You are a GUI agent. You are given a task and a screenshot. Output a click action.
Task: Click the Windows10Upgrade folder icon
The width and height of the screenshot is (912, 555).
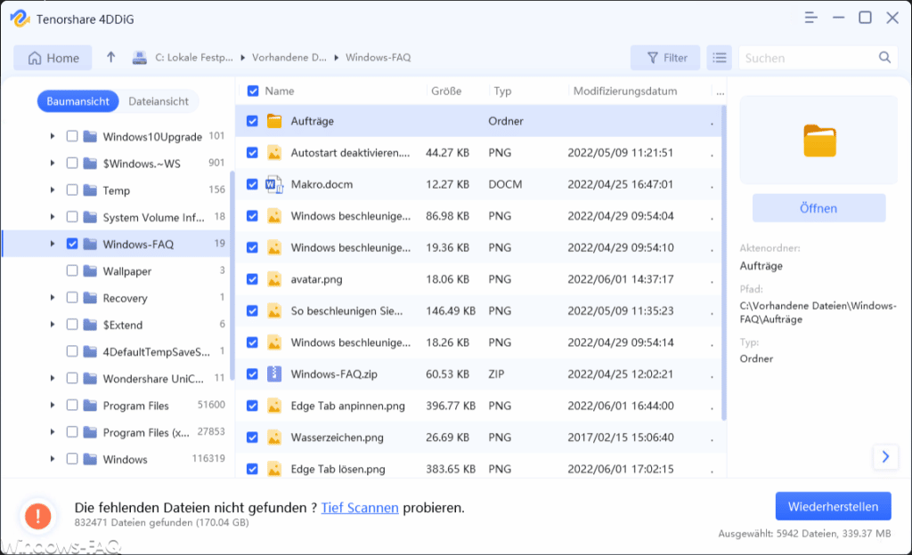click(90, 136)
